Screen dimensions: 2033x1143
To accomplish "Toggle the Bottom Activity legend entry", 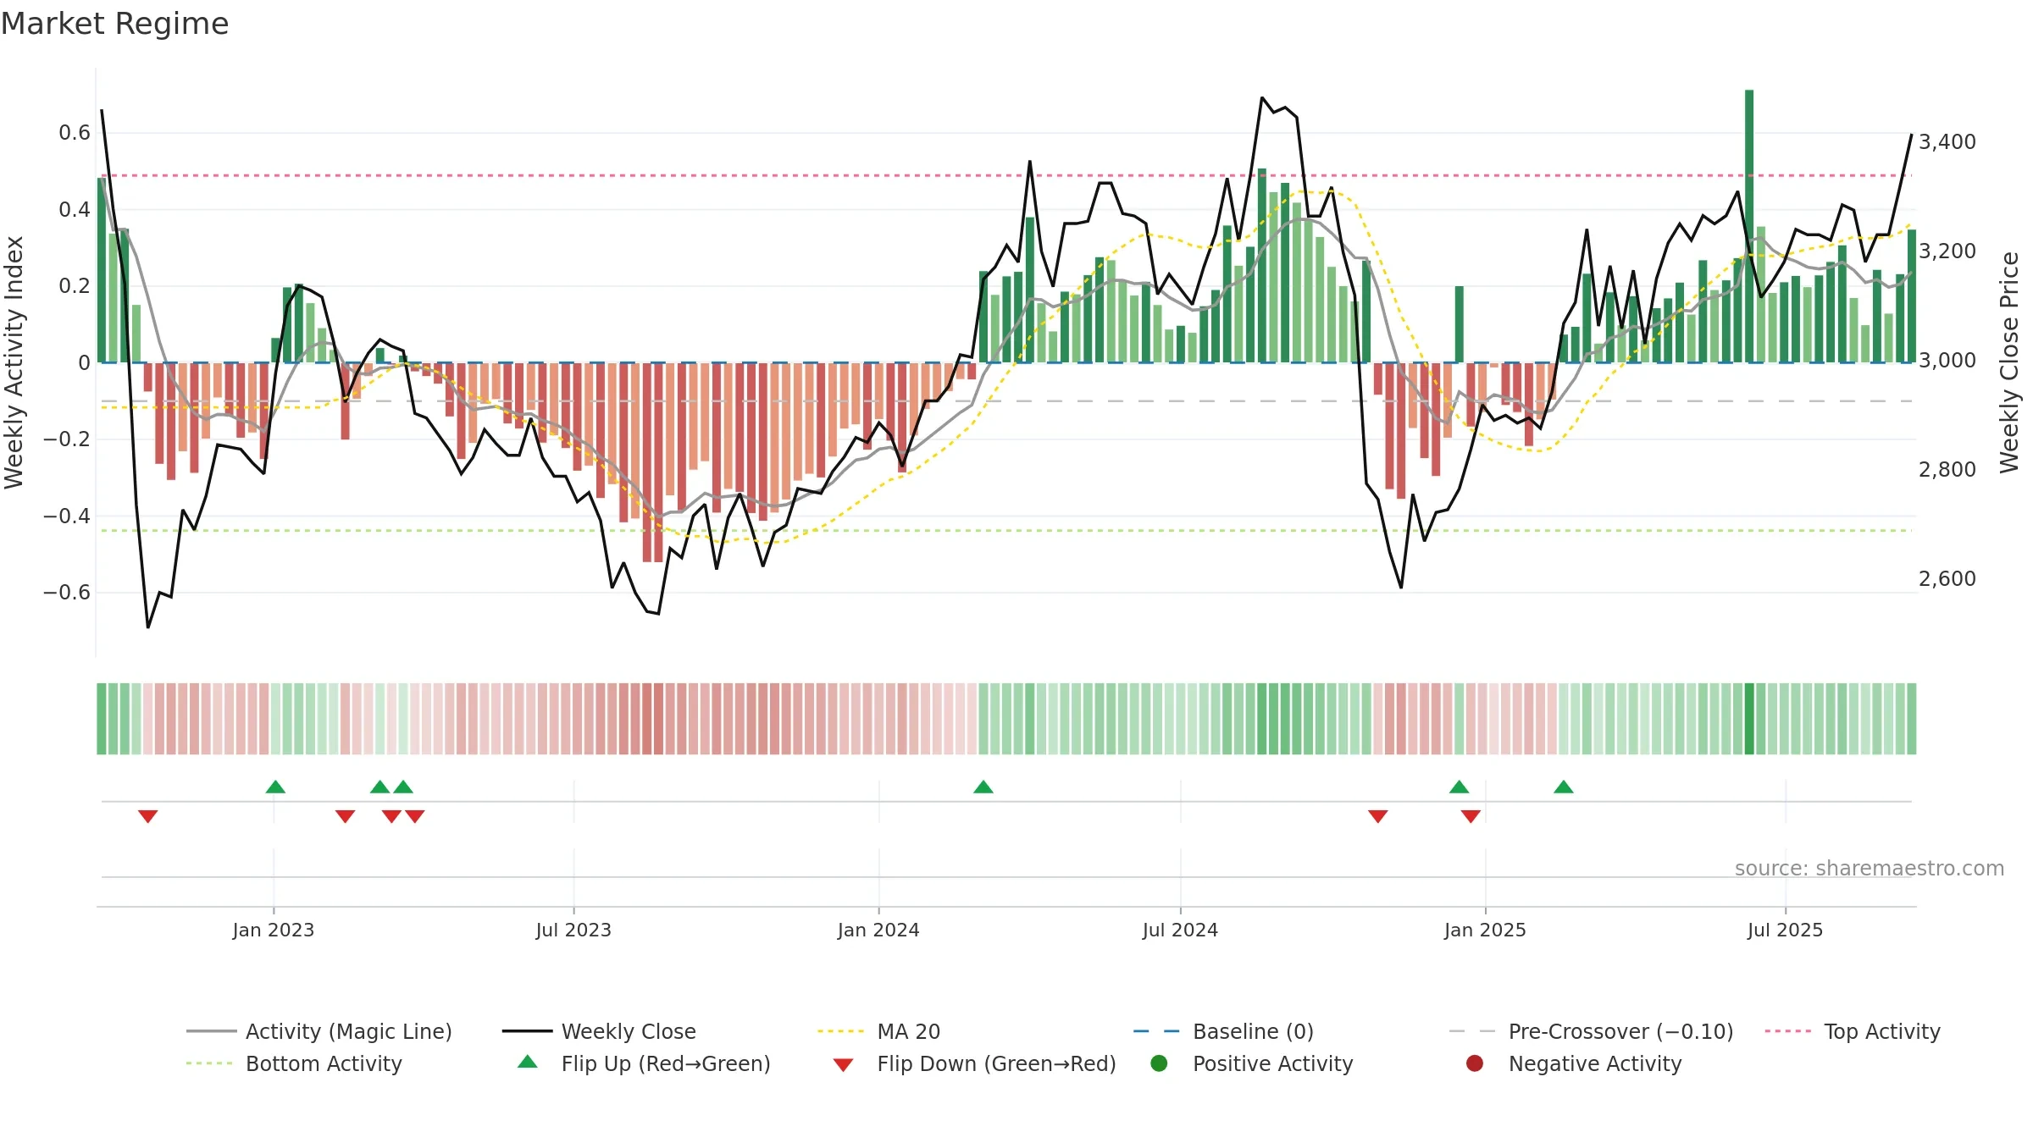I will [294, 1063].
